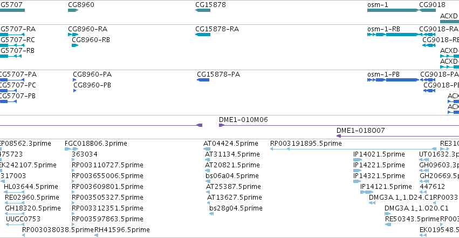Click the RH41596.5prime EST label
This screenshot has width=459, height=238.
click(x=122, y=230)
